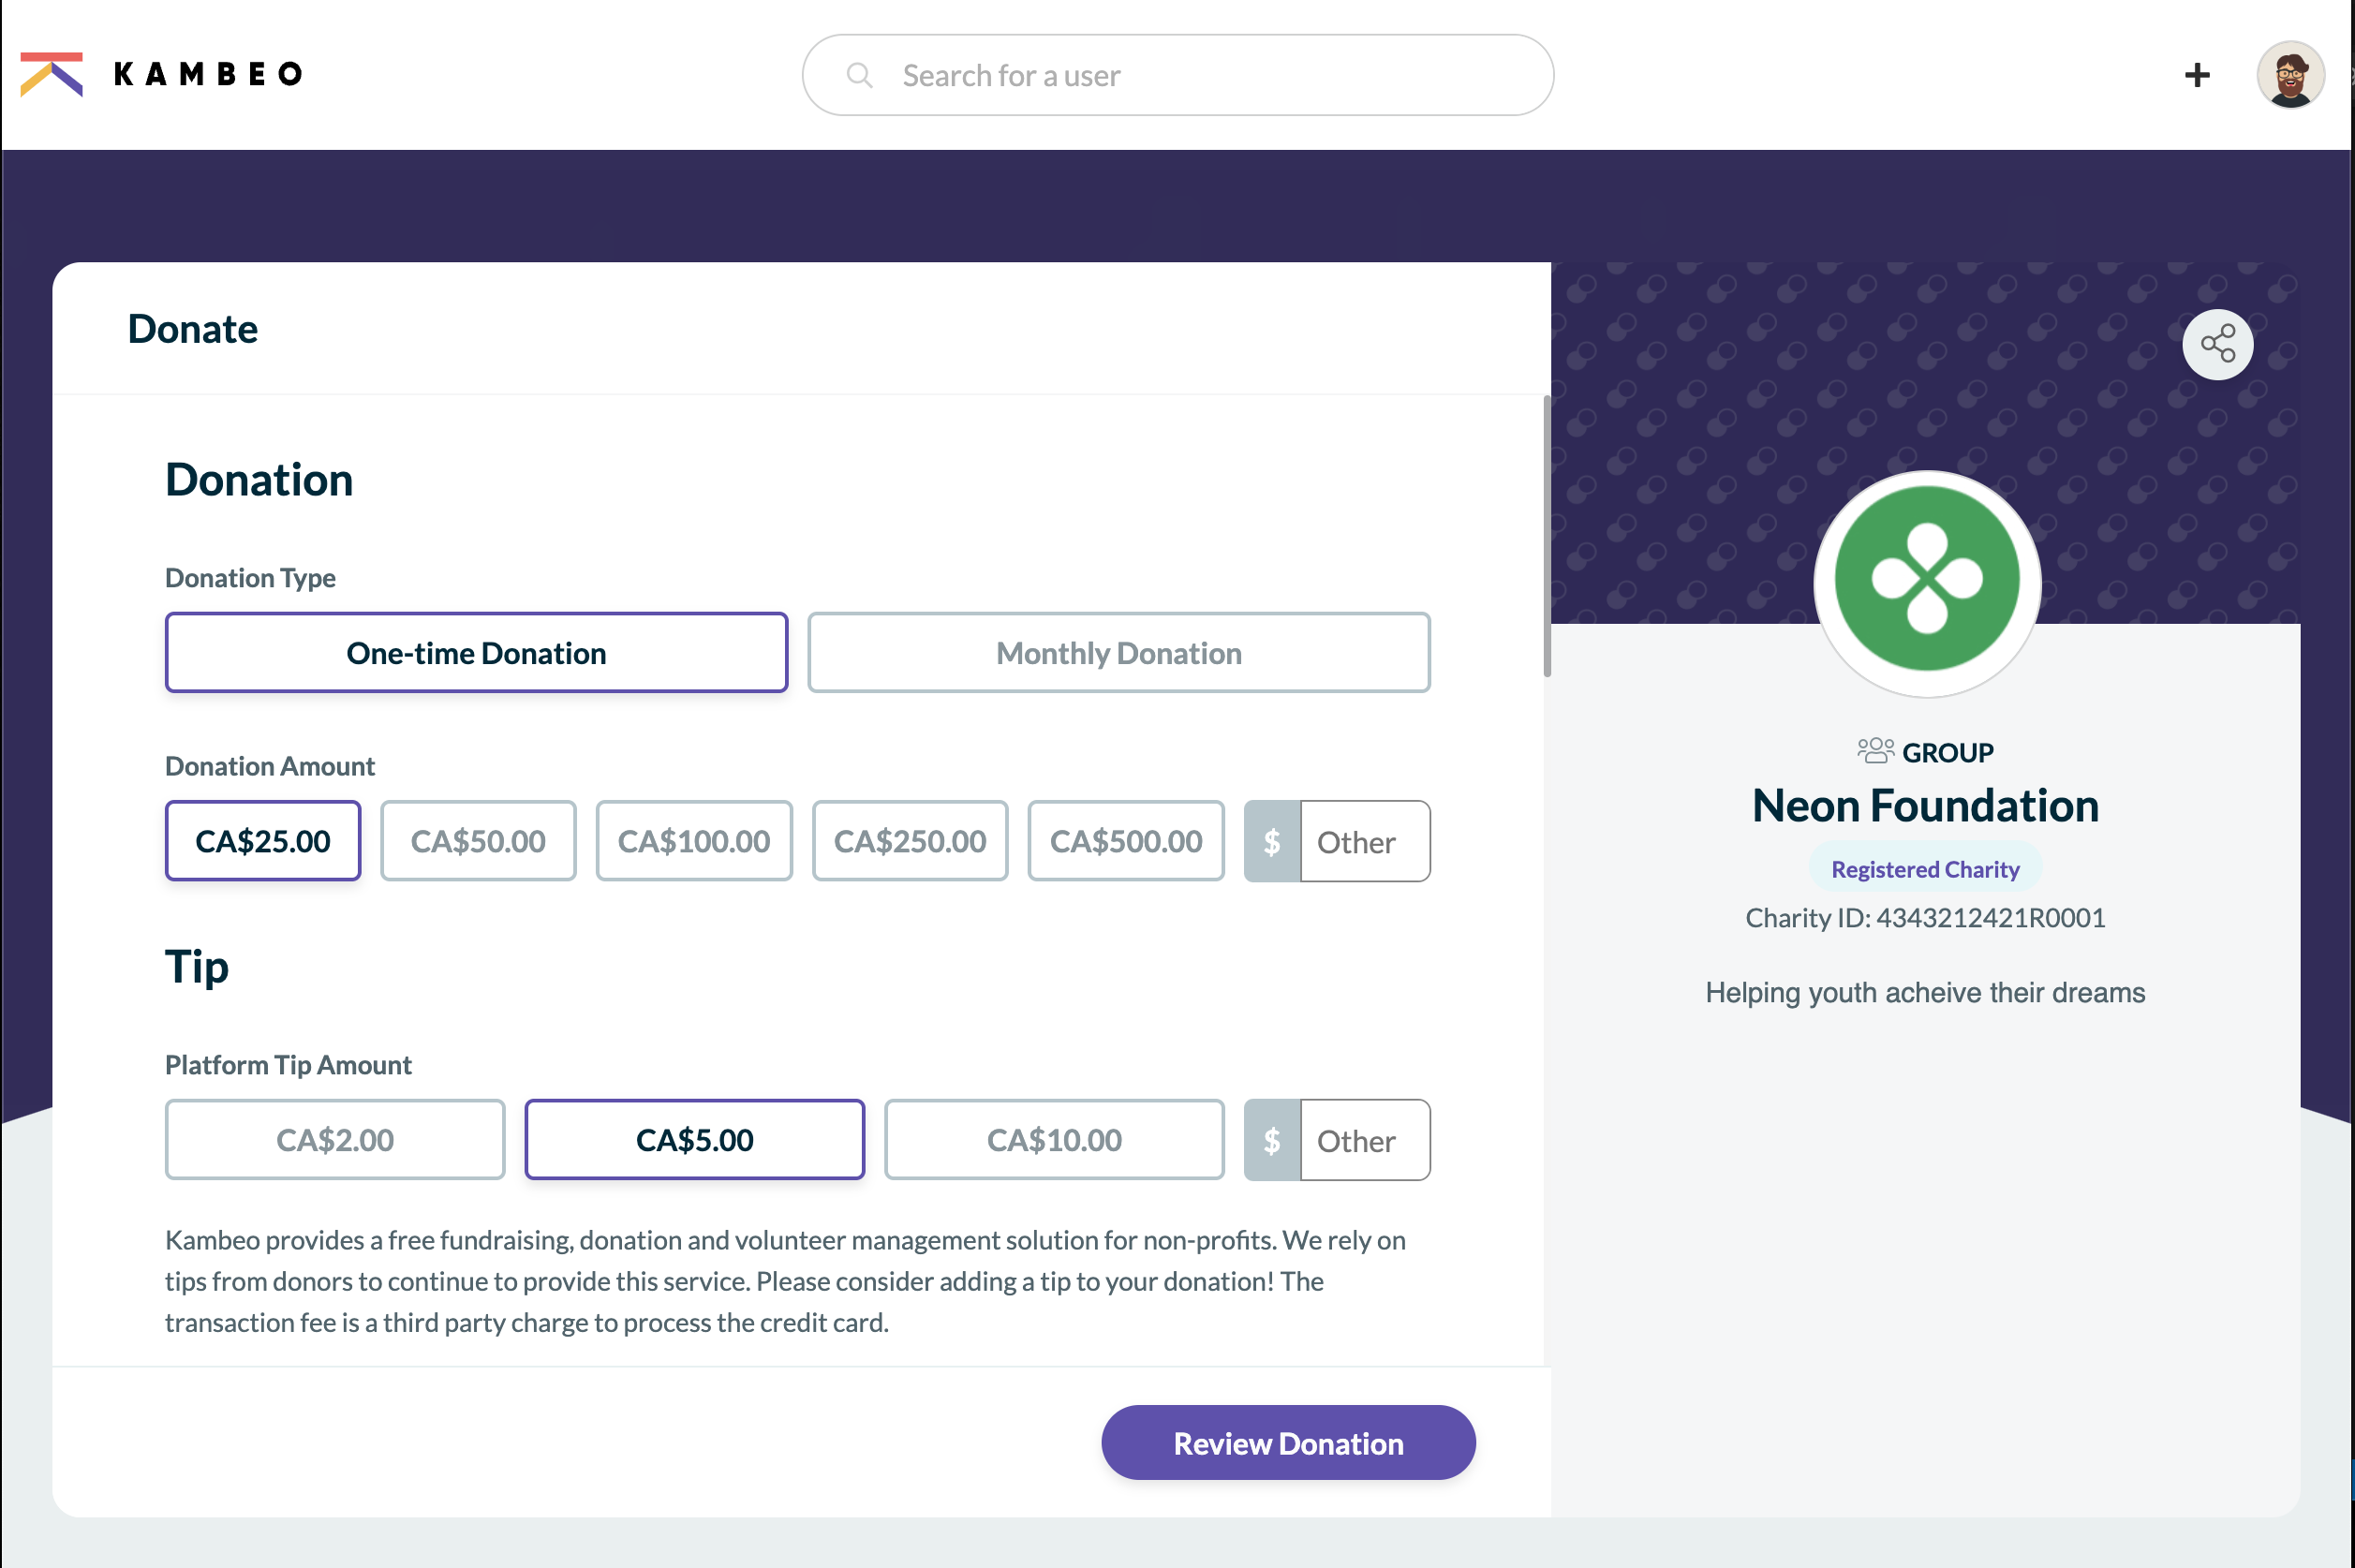Image resolution: width=2355 pixels, height=1568 pixels.
Task: Click the search magnifier icon
Action: point(859,75)
